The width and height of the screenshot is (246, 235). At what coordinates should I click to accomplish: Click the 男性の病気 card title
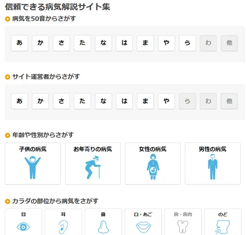click(213, 149)
